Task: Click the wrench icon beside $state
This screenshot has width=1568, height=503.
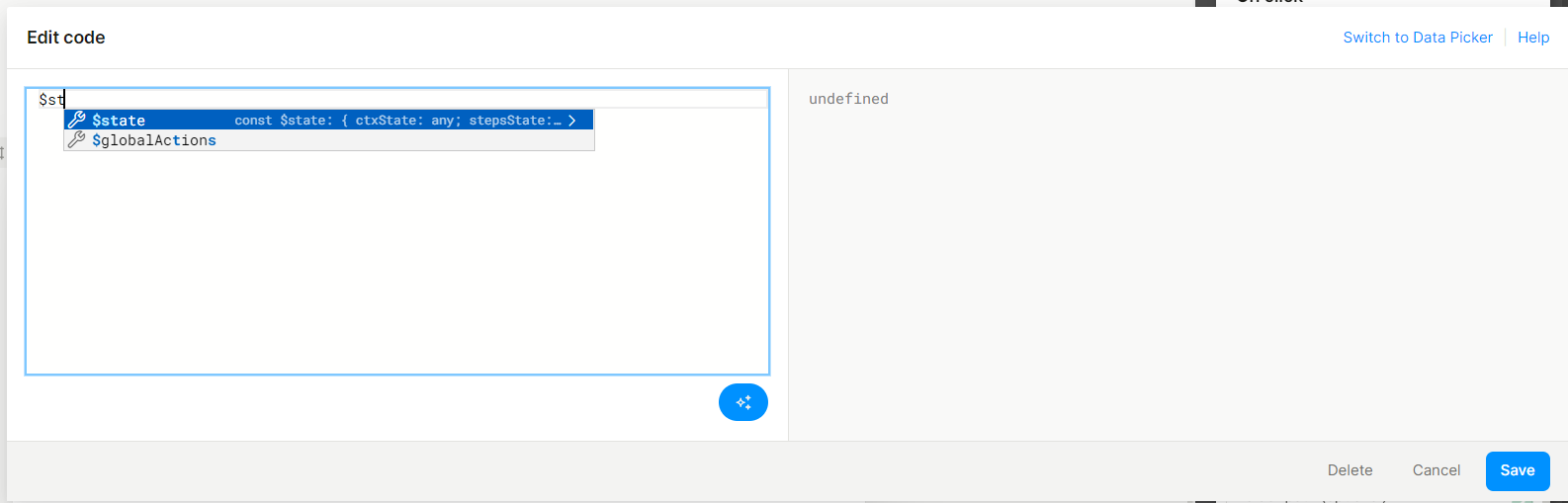Action: [77, 120]
